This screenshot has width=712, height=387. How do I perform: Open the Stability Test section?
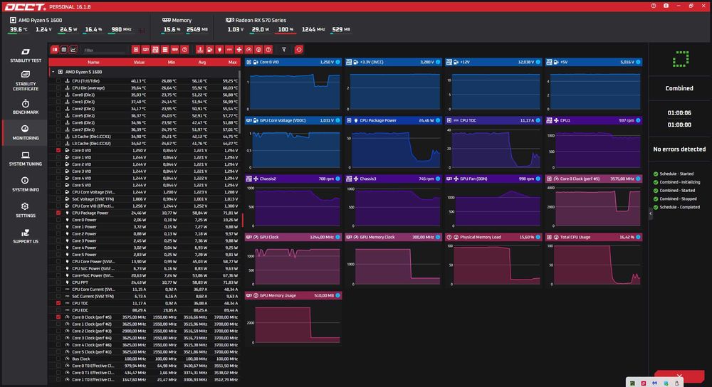(26, 55)
